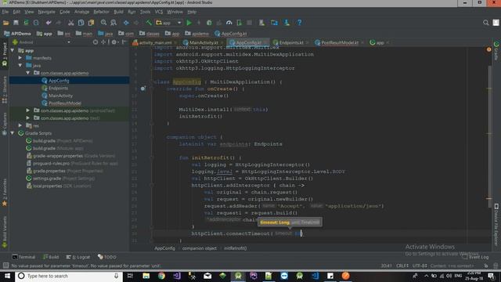This screenshot has width=501, height=282.
Task: Click the Windows search box
Action: click(69, 276)
